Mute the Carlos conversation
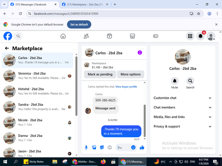The height and width of the screenshot is (166, 222). [174, 81]
